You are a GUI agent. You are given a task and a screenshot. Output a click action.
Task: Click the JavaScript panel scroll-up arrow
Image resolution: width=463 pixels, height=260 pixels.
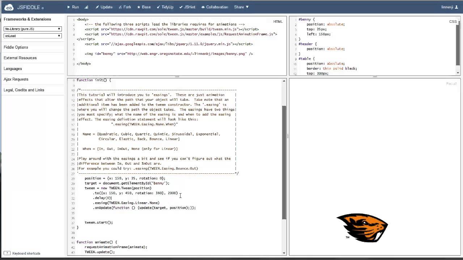pyautogui.click(x=284, y=81)
